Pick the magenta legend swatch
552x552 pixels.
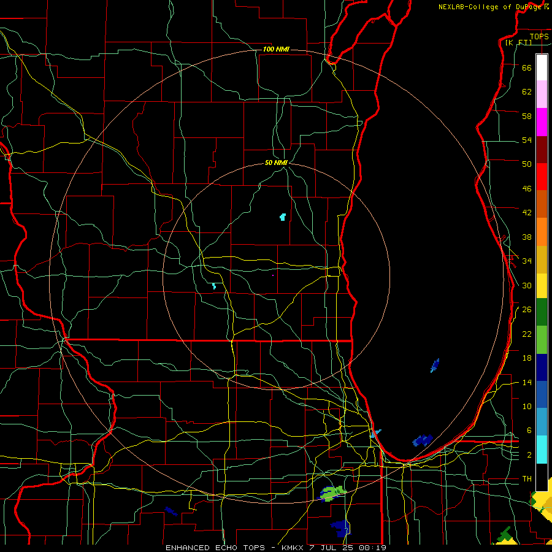point(542,122)
